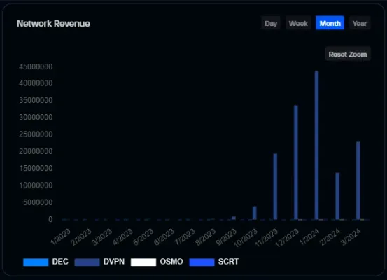Select the 3/2024 revenue bar
Image resolution: width=387 pixels, height=280 pixels.
[x=358, y=181]
